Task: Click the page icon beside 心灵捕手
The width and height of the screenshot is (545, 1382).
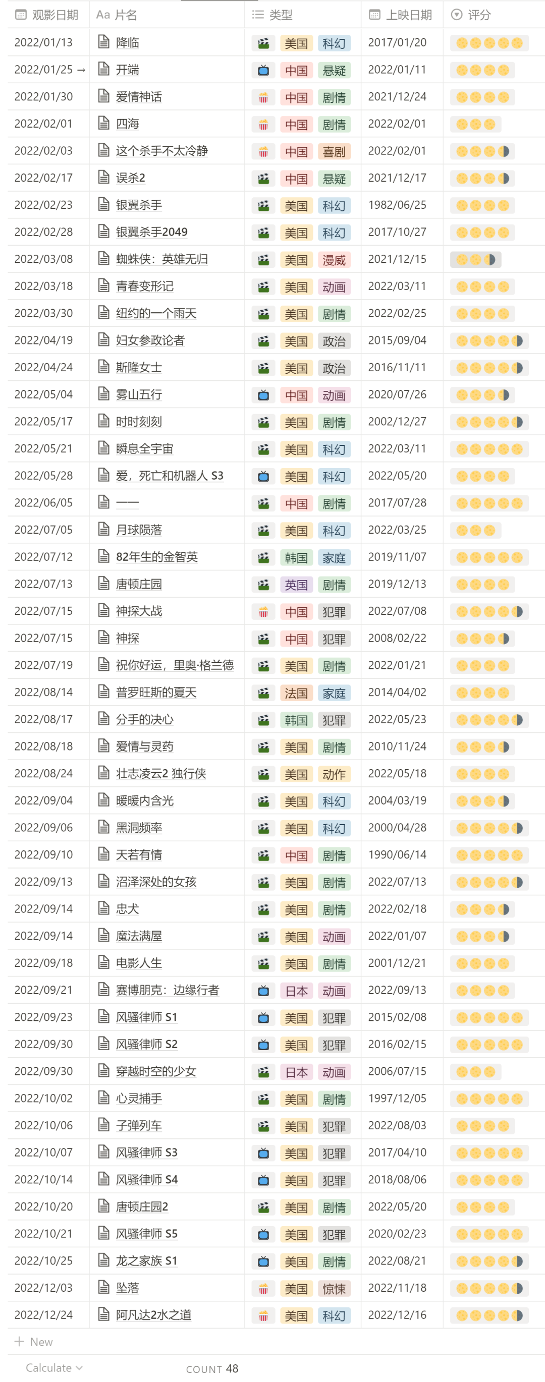Action: (x=103, y=1098)
